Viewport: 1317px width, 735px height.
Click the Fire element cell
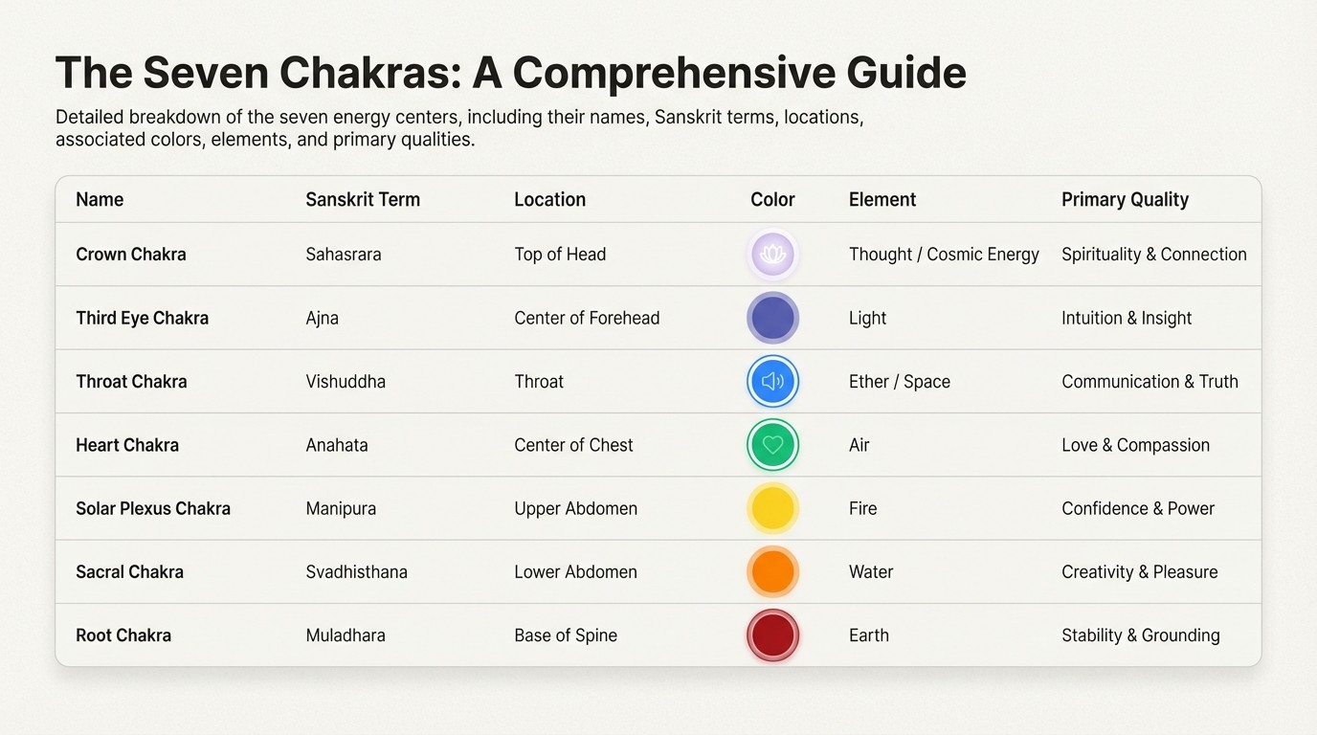862,508
